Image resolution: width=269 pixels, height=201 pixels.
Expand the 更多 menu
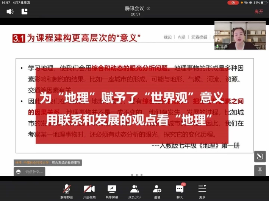tap(202, 191)
